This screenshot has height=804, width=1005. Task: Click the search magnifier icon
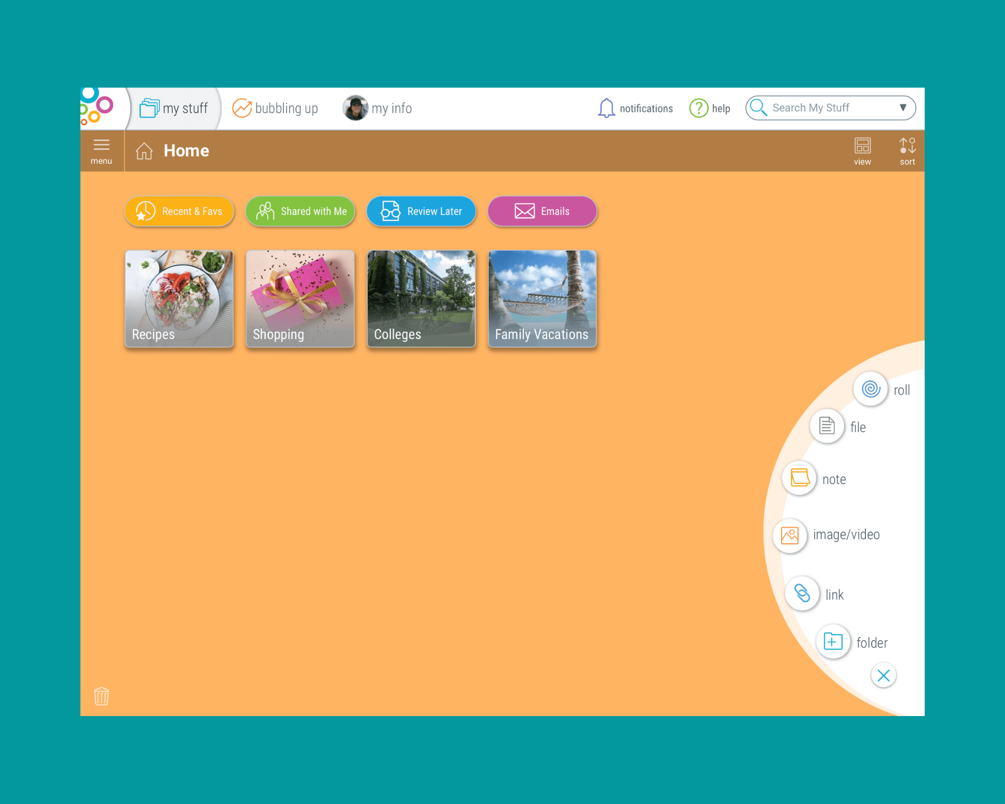click(x=758, y=108)
